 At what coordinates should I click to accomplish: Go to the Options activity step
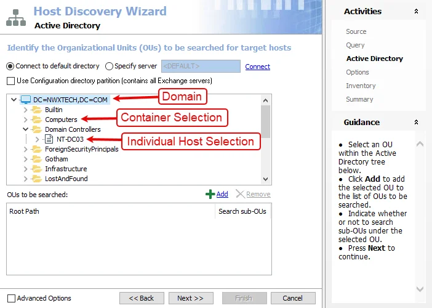point(358,72)
